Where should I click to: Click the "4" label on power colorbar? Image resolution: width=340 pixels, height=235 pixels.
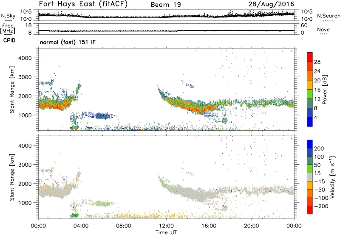pos(315,117)
